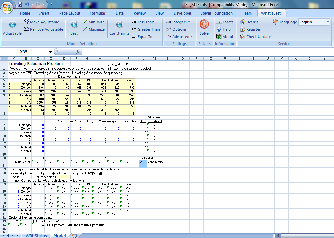Open the WB! Status sheet tab
The height and width of the screenshot is (238, 334).
coord(36,236)
